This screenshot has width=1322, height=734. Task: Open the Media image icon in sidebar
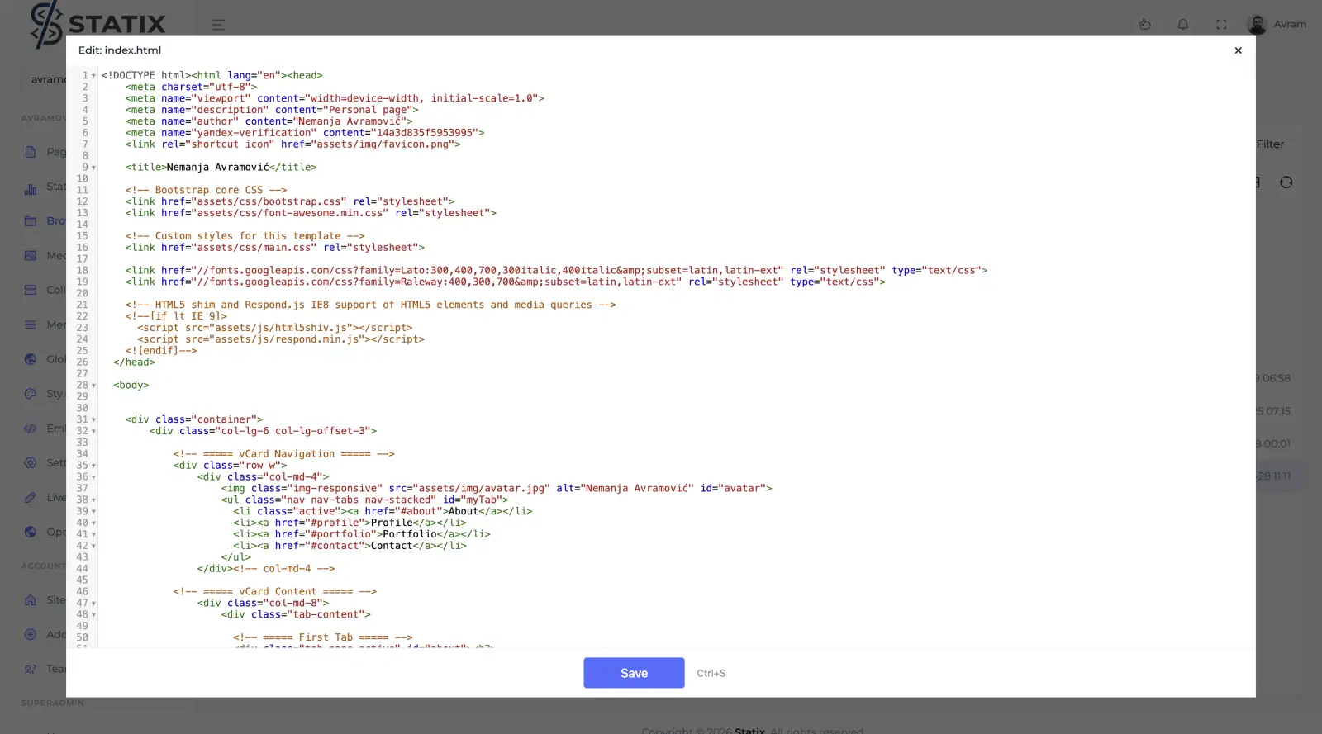coord(31,256)
